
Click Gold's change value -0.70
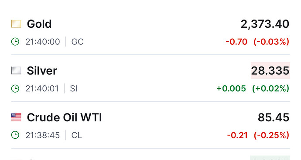tap(236, 42)
